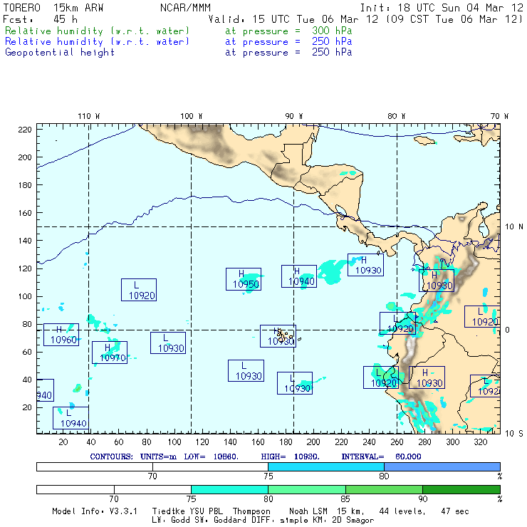This screenshot has width=527, height=527.
Task: Click the Model Info V3.3.1 text
Action: click(x=95, y=511)
